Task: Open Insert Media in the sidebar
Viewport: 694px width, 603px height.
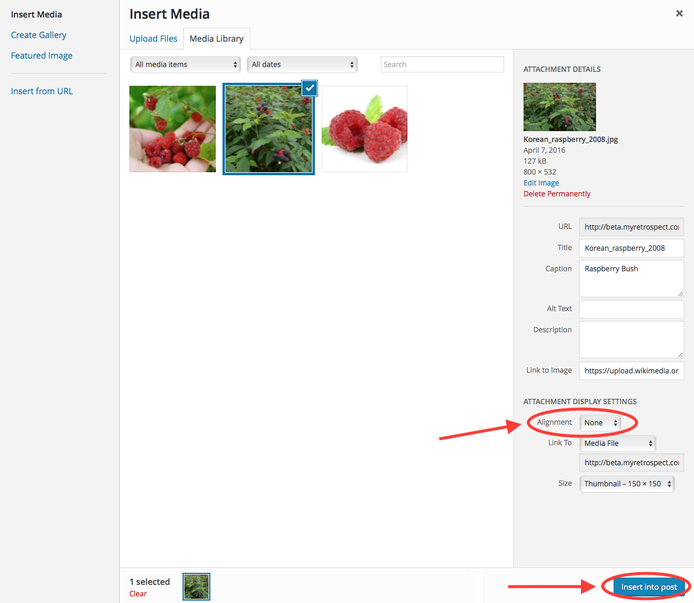Action: (x=36, y=15)
